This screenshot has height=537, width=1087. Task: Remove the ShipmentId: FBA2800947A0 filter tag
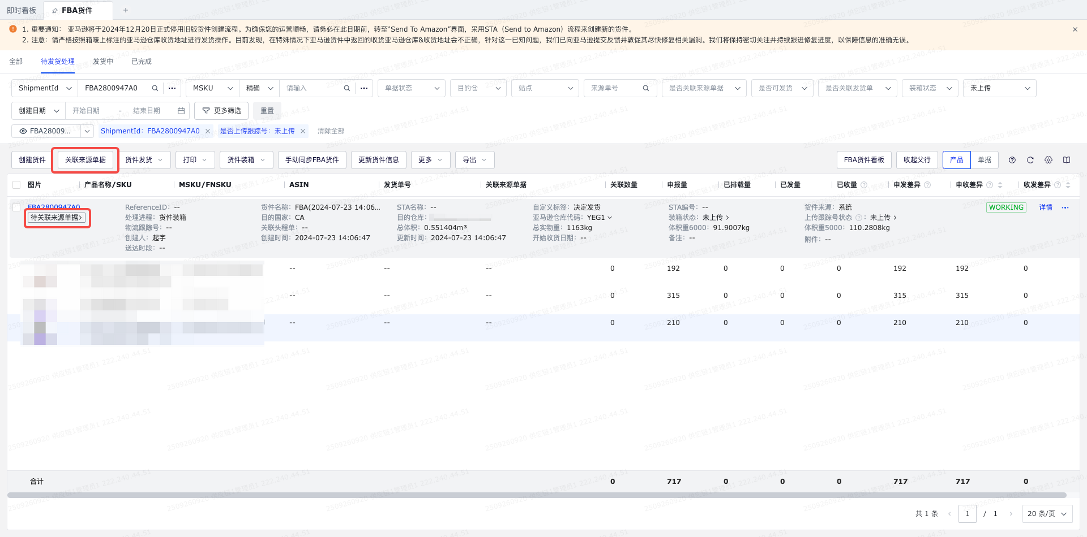tap(208, 131)
